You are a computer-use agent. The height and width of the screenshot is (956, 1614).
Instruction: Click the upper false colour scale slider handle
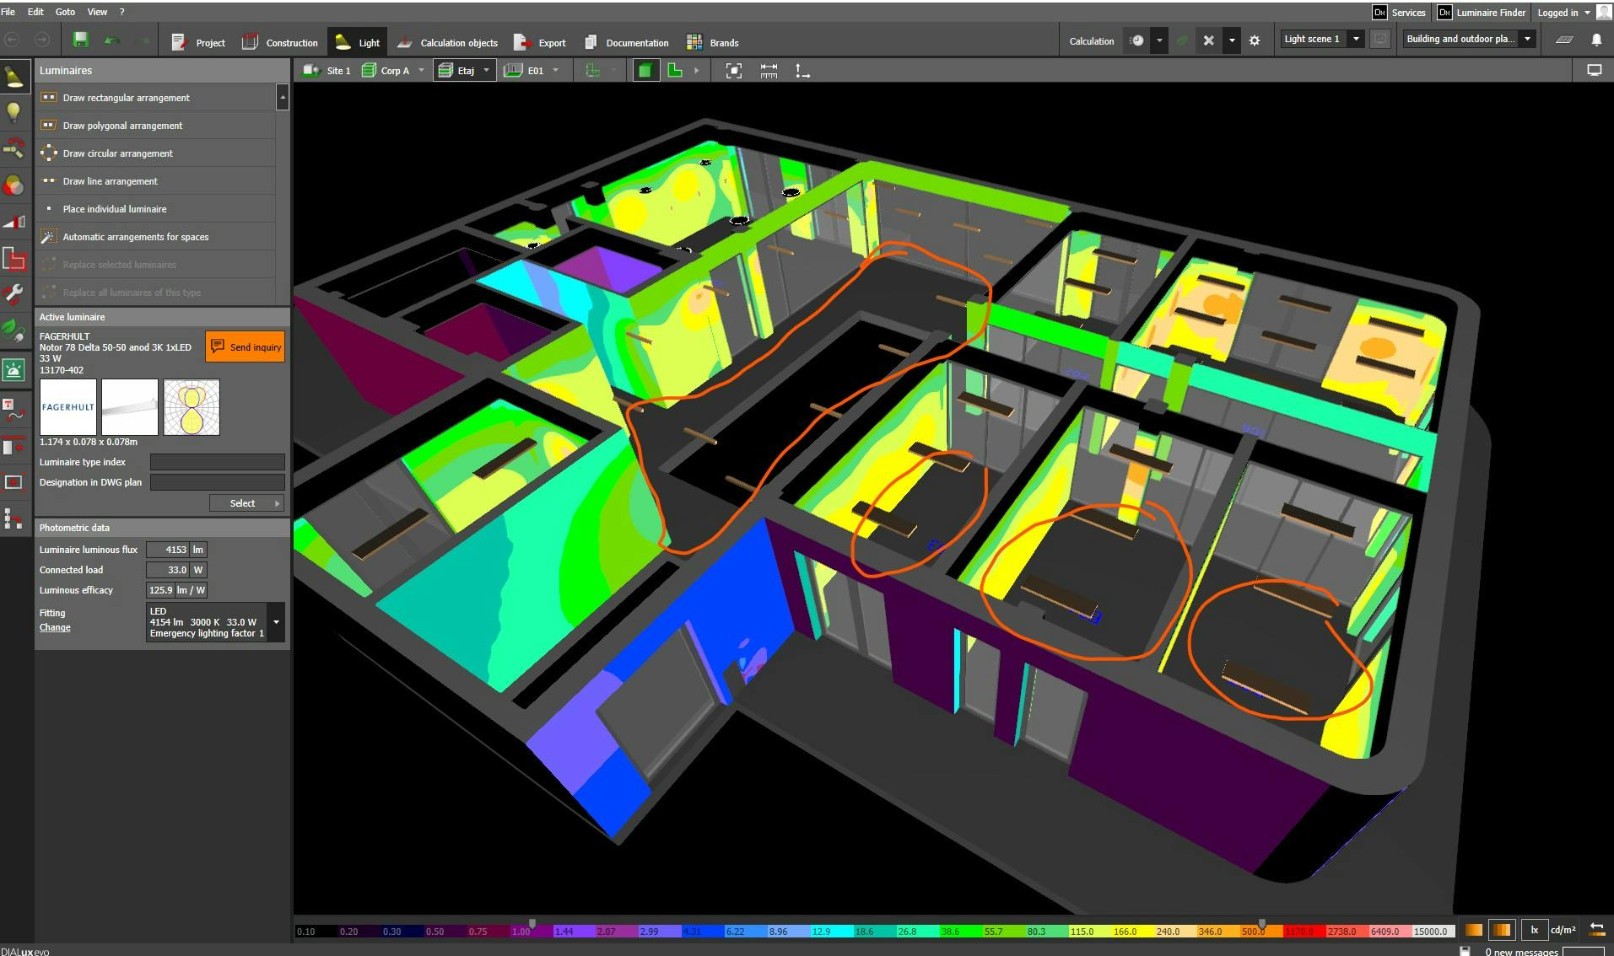[x=1261, y=924]
